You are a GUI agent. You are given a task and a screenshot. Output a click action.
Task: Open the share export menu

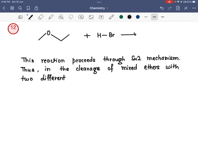[x=36, y=8]
